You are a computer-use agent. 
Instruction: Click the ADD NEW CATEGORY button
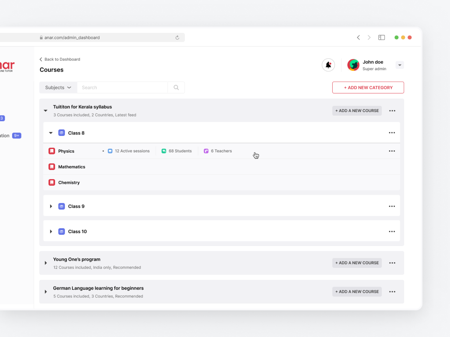368,87
